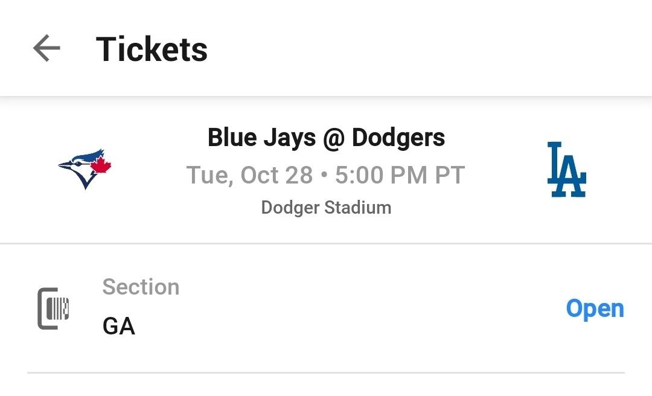Click the left-pointing navigation arrow
652x396 pixels.
click(x=46, y=49)
